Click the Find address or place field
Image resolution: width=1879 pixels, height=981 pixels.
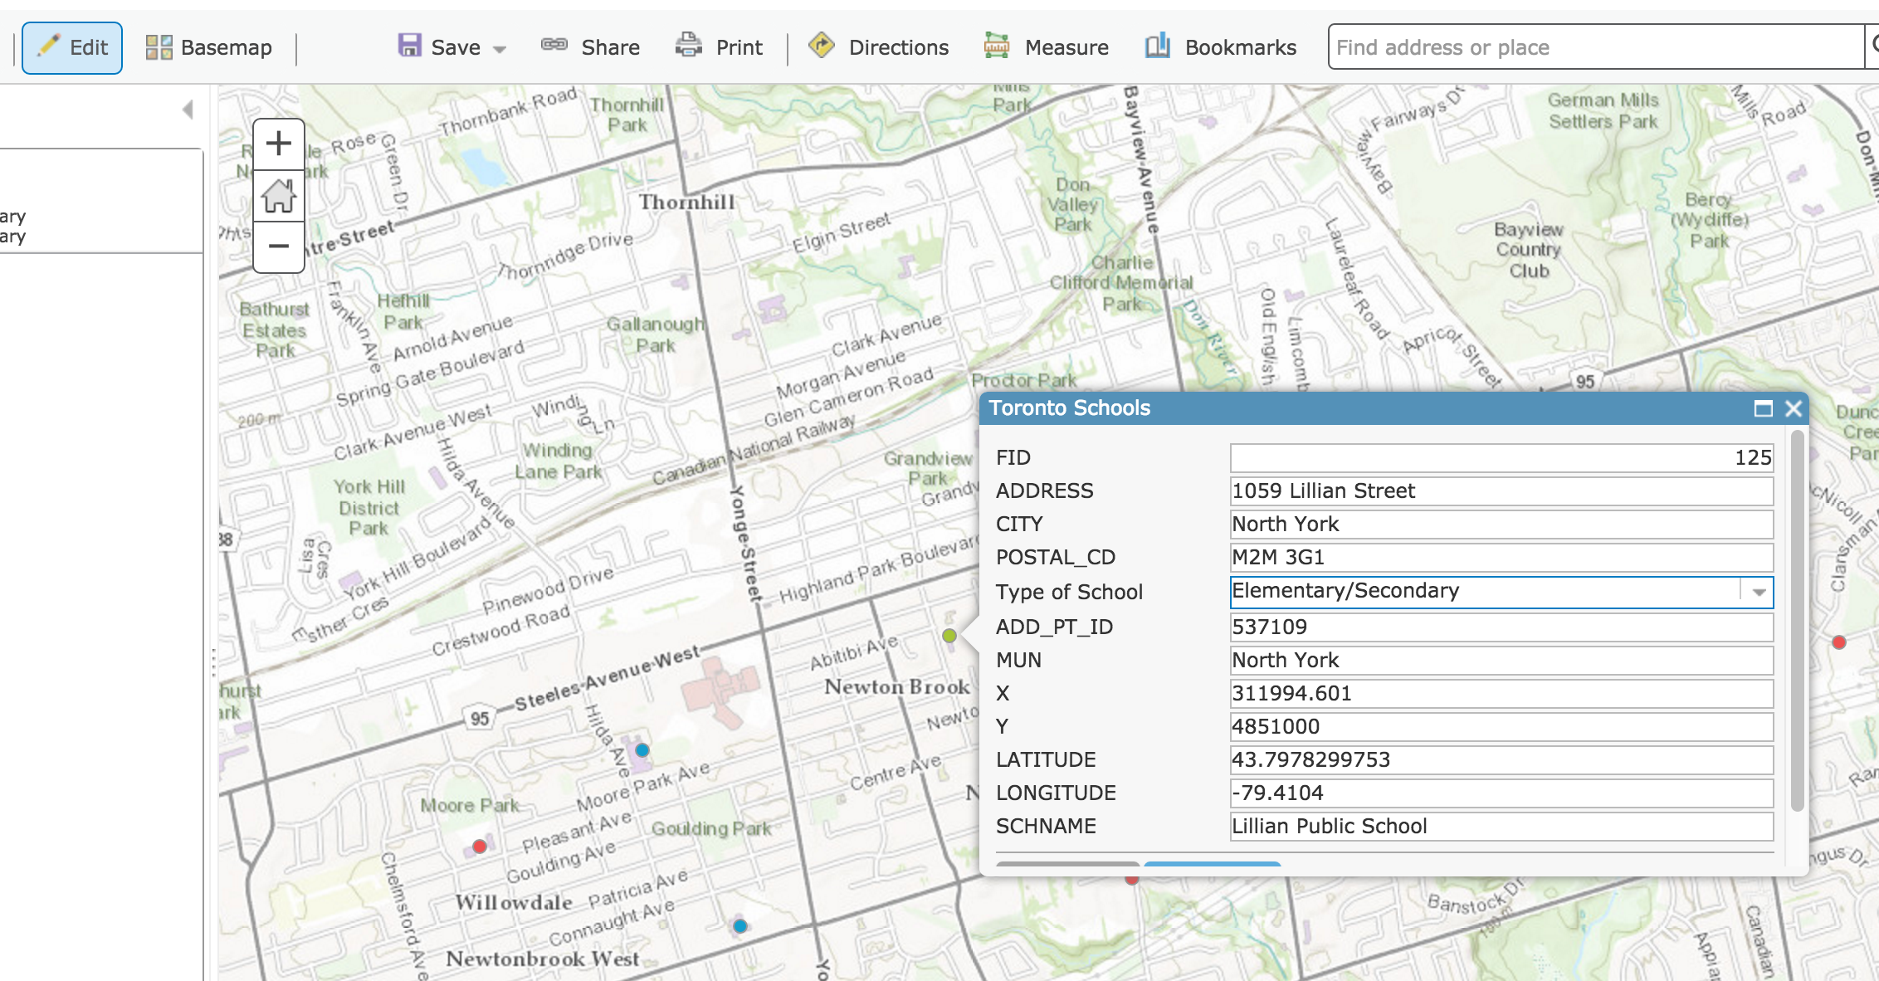coord(1596,47)
